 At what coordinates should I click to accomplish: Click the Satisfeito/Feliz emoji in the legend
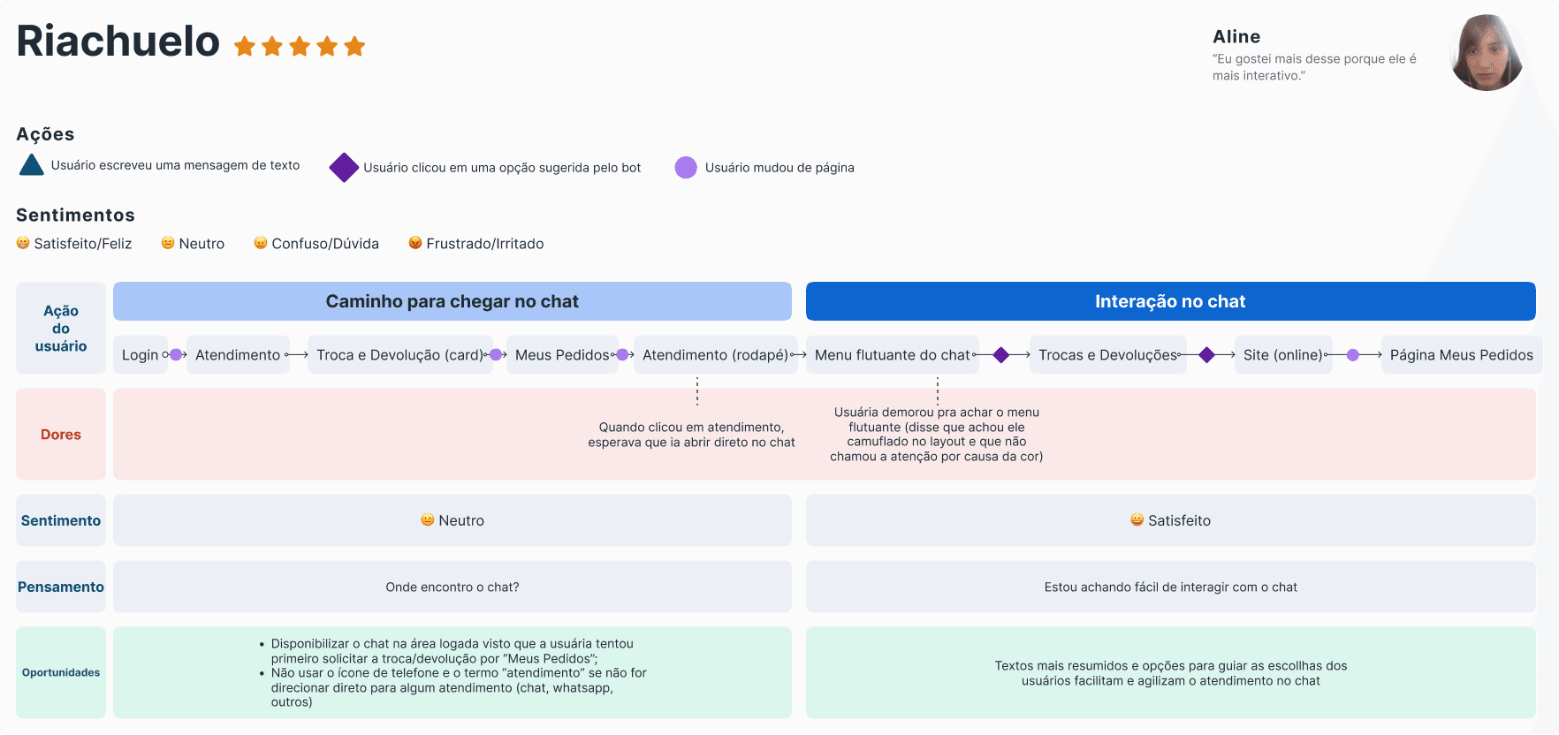(x=23, y=243)
